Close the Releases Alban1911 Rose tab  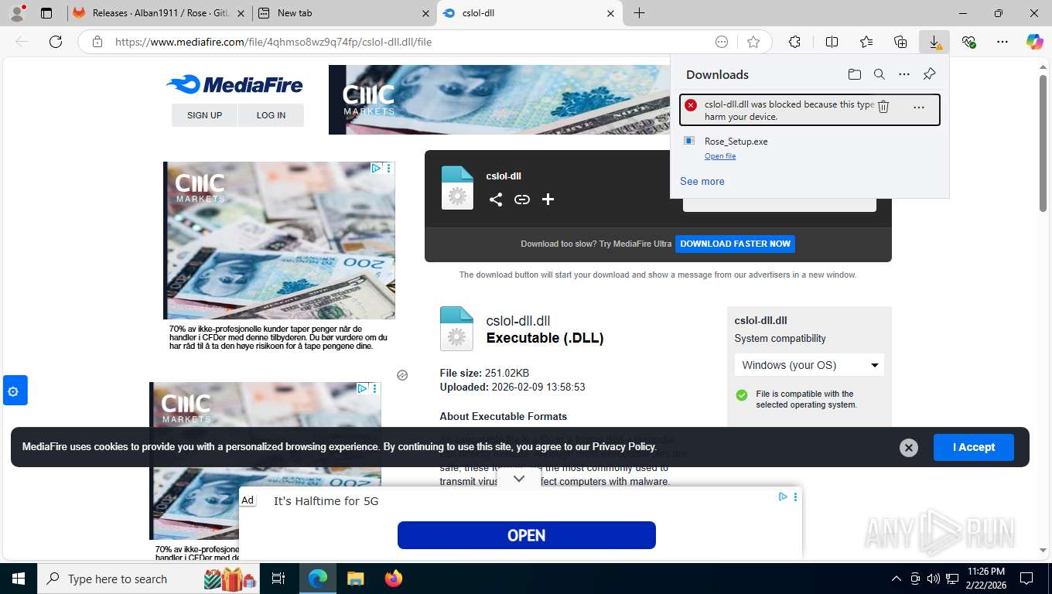[240, 13]
